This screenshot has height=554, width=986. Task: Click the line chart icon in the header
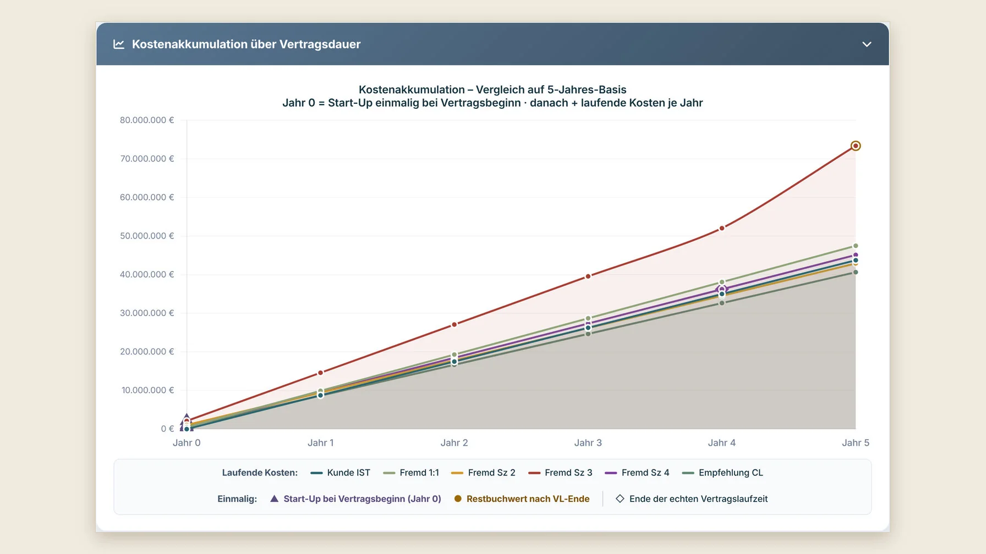coord(118,44)
